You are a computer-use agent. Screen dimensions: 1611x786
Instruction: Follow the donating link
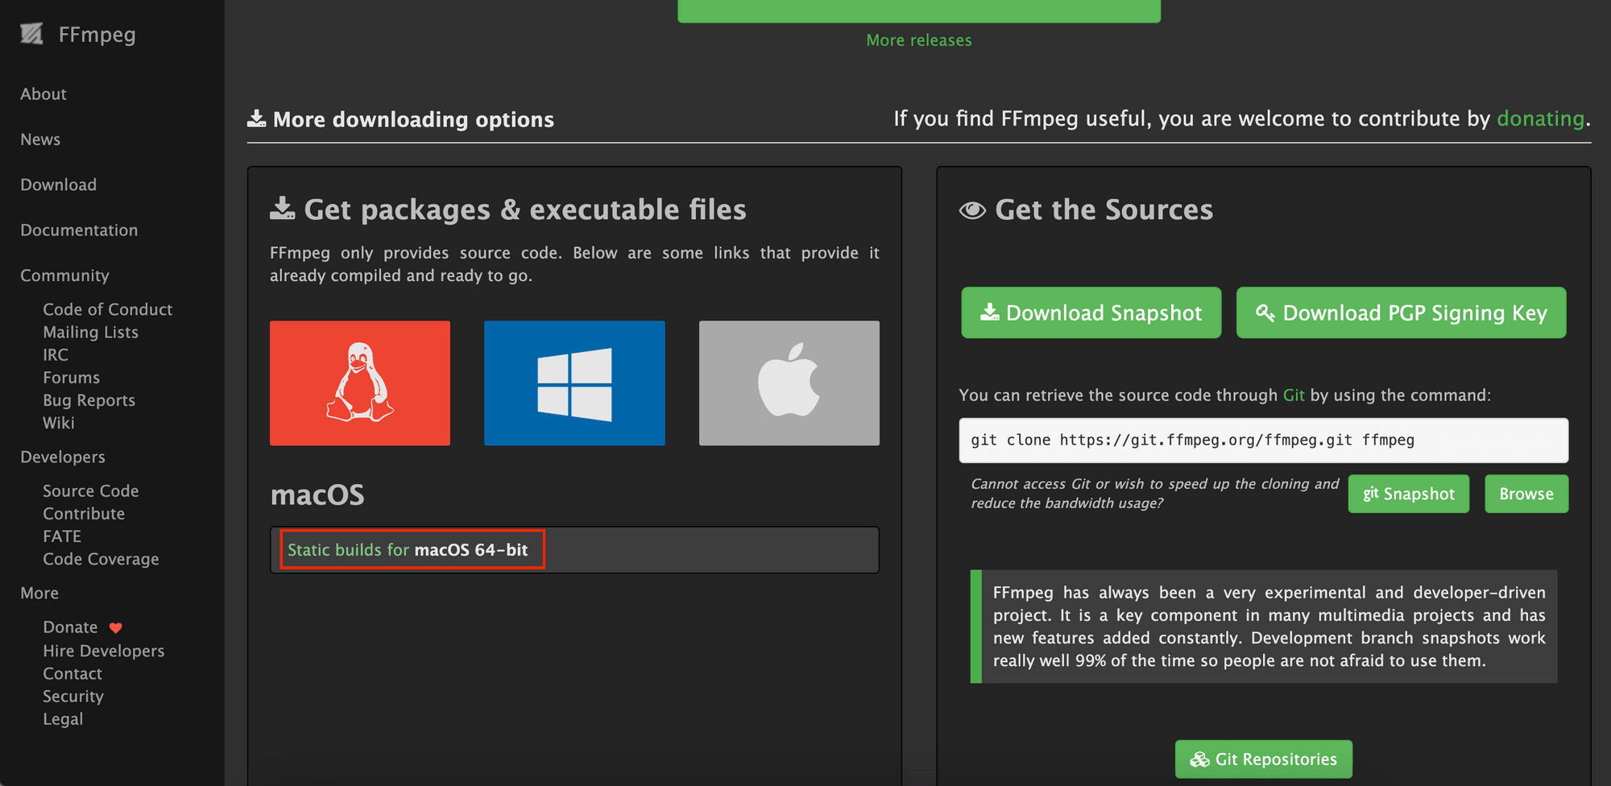pos(1541,118)
